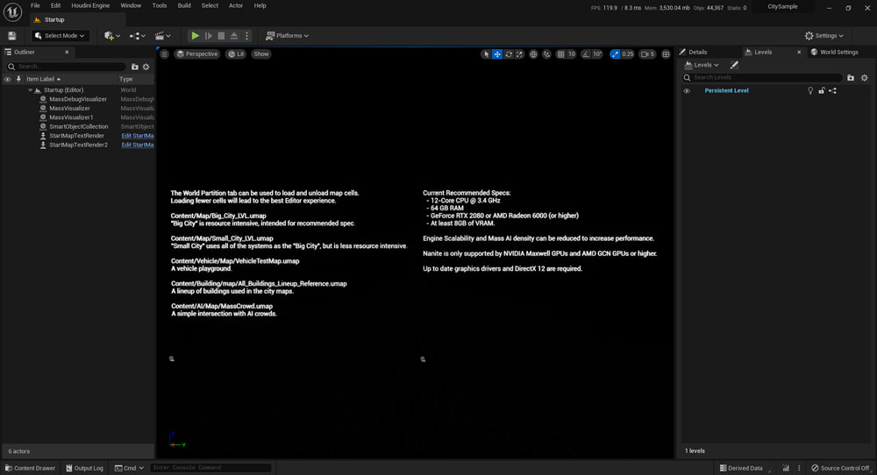
Task: Open the Platforms dropdown
Action: [x=287, y=36]
